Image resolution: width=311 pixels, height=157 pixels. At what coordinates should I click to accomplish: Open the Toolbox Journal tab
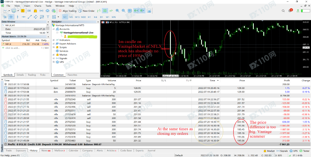point(151,151)
